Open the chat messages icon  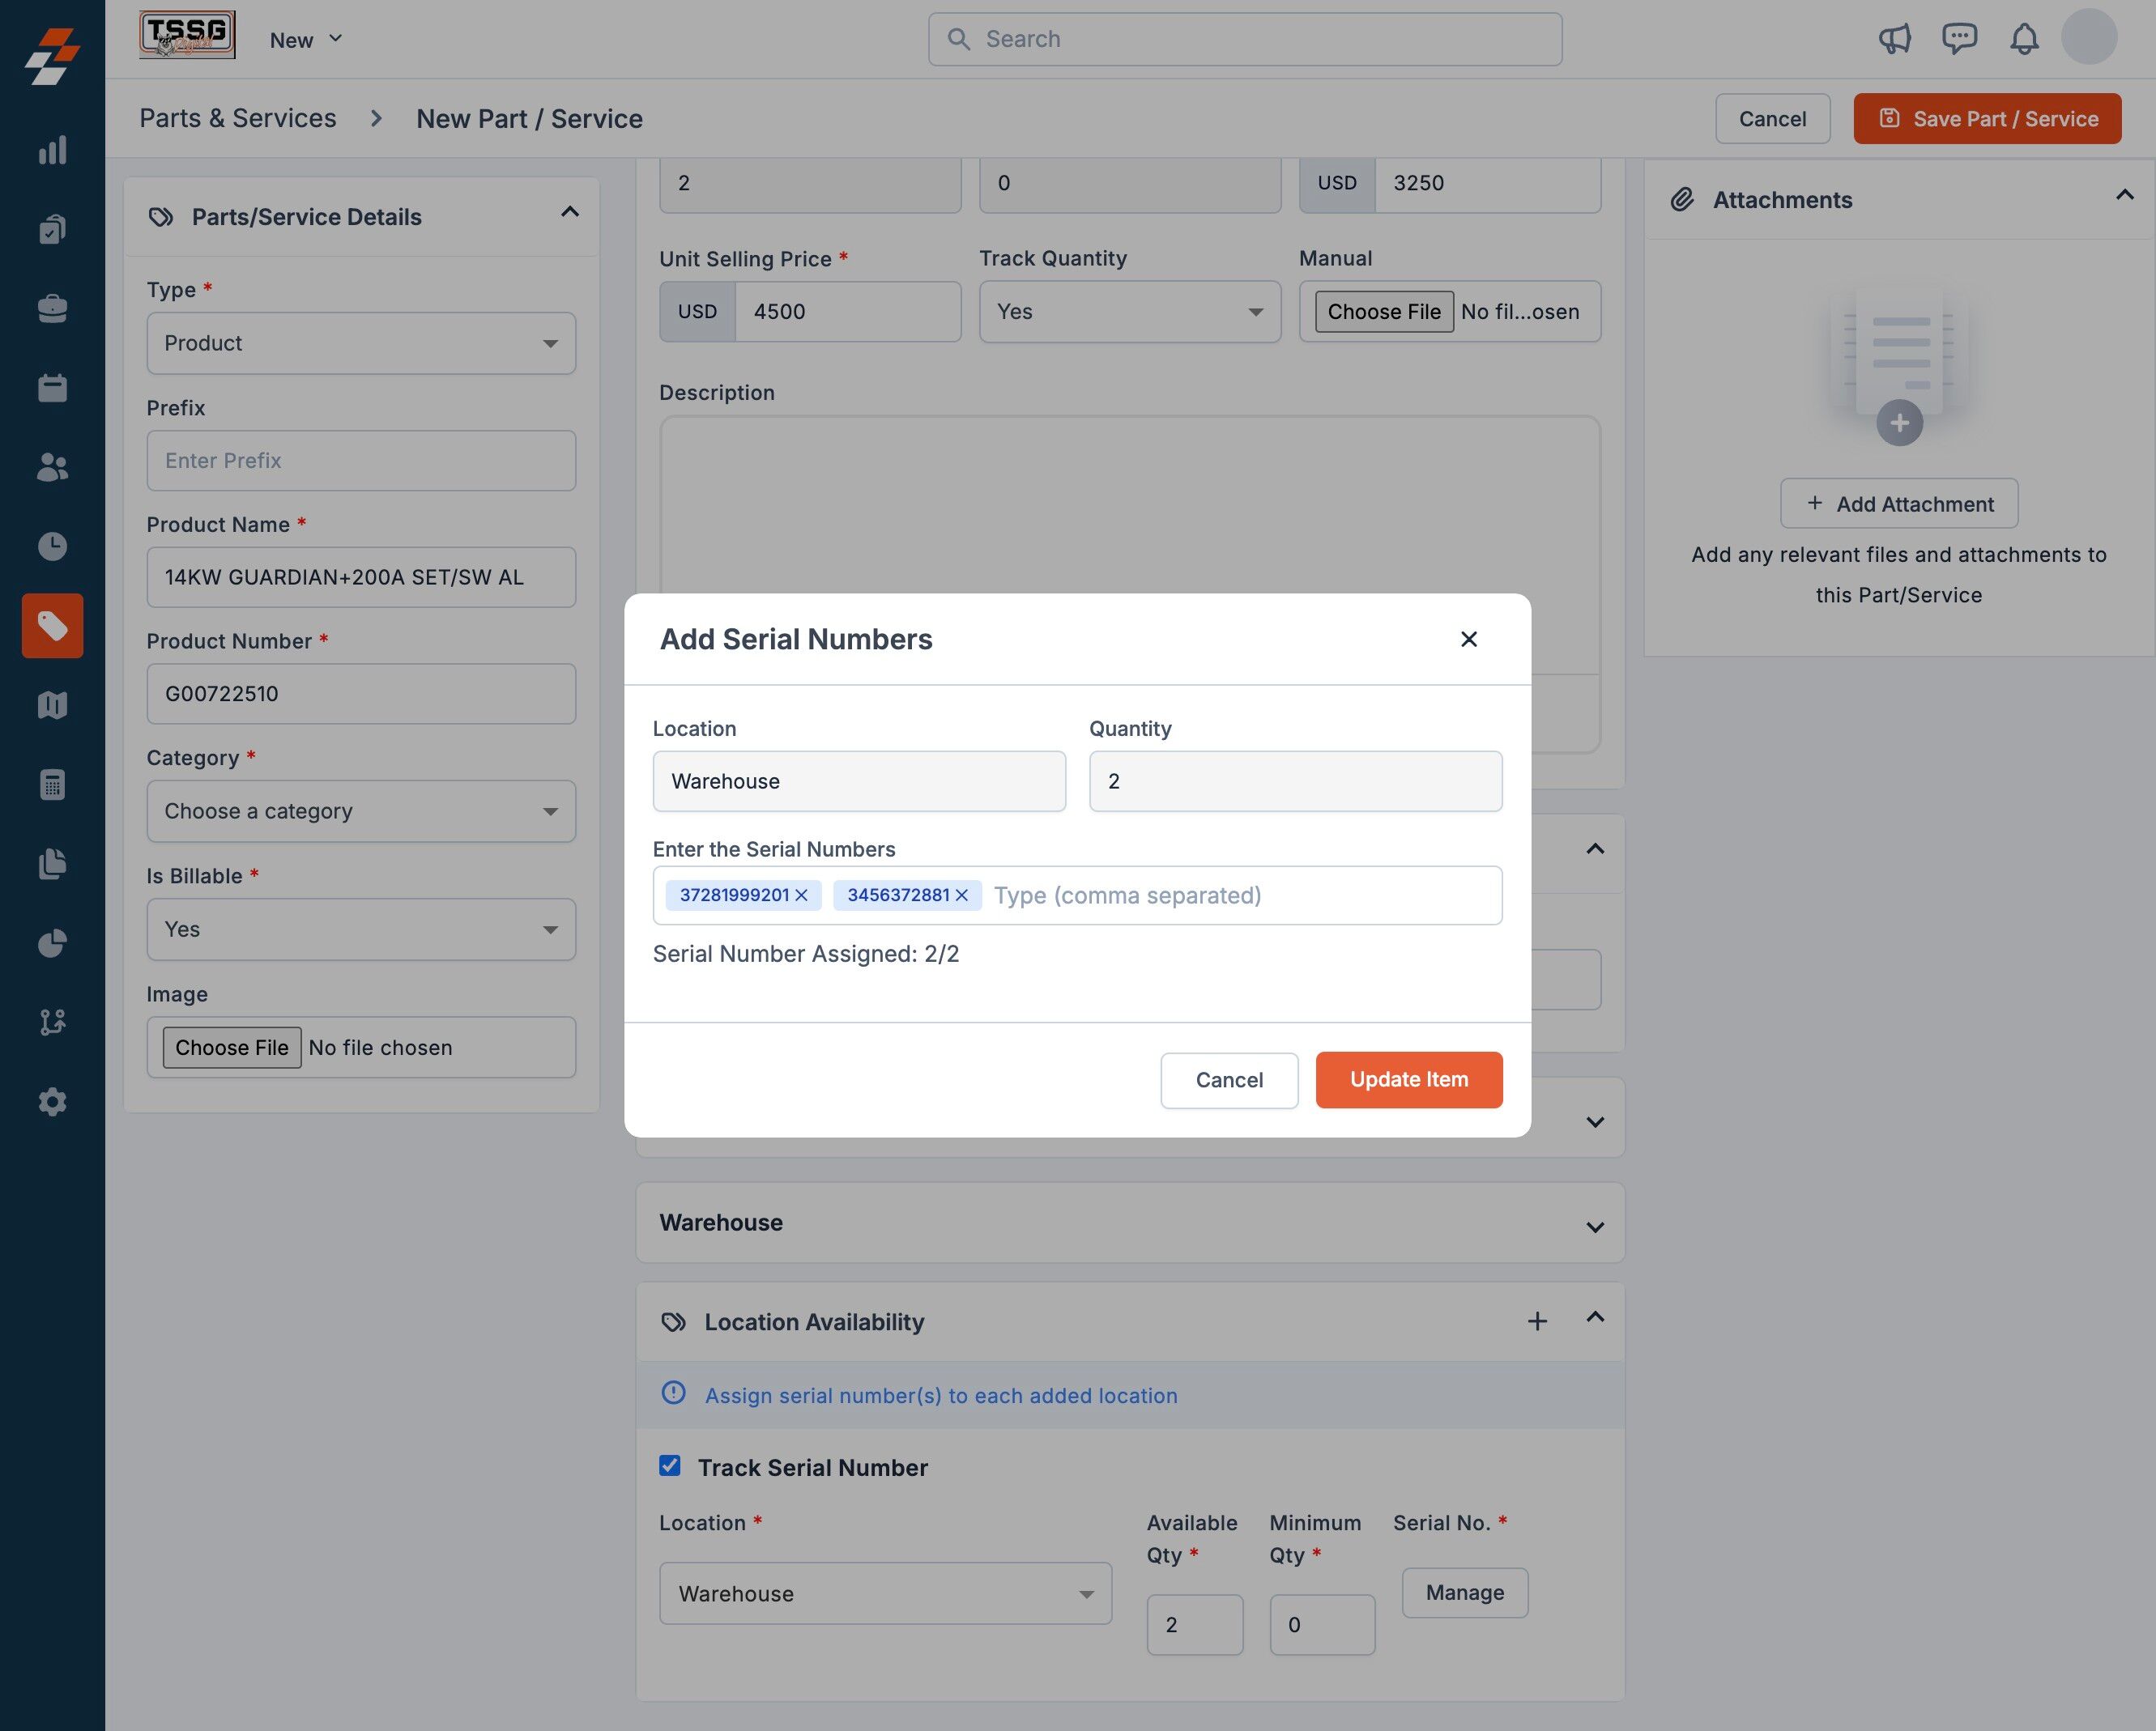pyautogui.click(x=1958, y=39)
